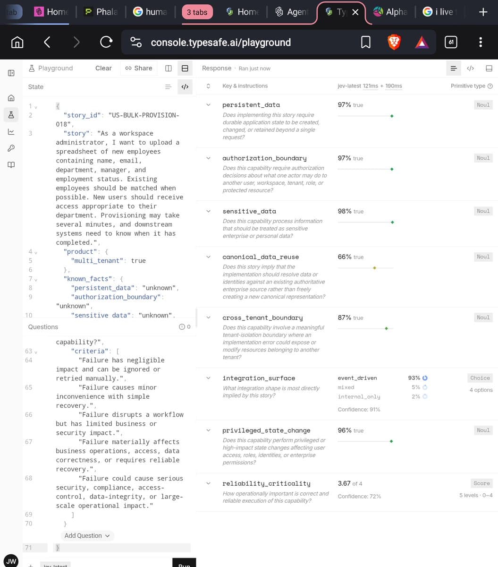The height and width of the screenshot is (567, 498).
Task: Fold criteria array at line 63 arrow
Action: (35, 352)
